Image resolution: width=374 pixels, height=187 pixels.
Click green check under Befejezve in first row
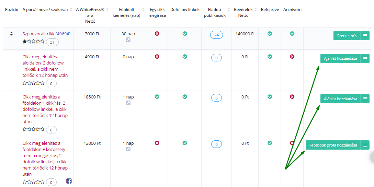tap(270, 34)
